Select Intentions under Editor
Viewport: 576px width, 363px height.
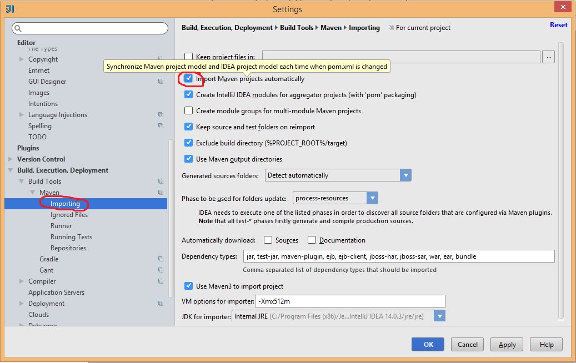(x=43, y=103)
